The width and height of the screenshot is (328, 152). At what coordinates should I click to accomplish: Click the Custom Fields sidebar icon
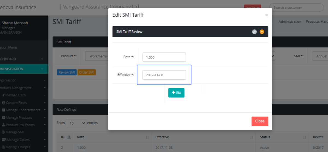pos(4,103)
